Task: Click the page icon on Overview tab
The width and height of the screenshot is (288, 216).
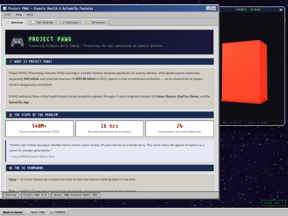Action: (8, 22)
